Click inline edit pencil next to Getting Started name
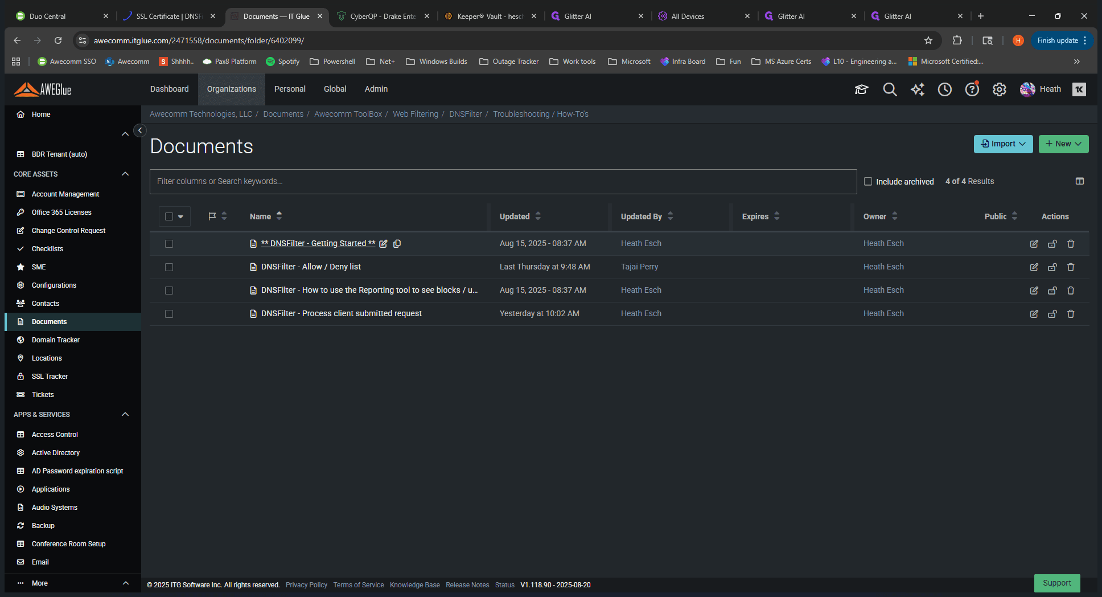This screenshot has width=1102, height=597. tap(384, 244)
